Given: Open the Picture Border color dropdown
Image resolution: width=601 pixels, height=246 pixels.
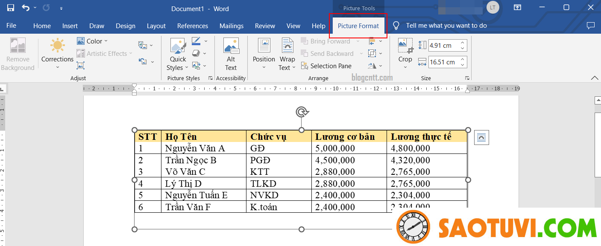Looking at the screenshot, I should (206, 41).
